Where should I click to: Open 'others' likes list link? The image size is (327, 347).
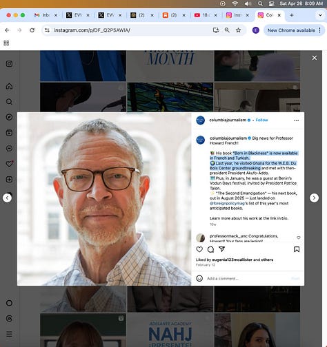coord(267,260)
